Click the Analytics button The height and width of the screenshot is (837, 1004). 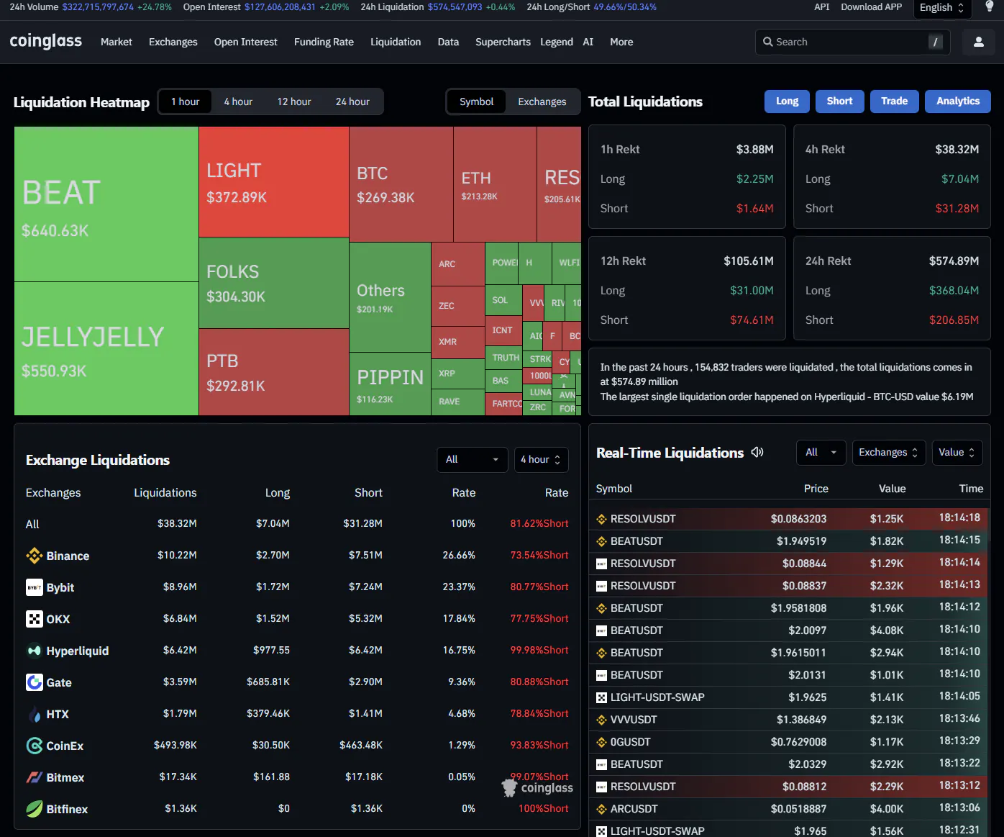coord(958,101)
